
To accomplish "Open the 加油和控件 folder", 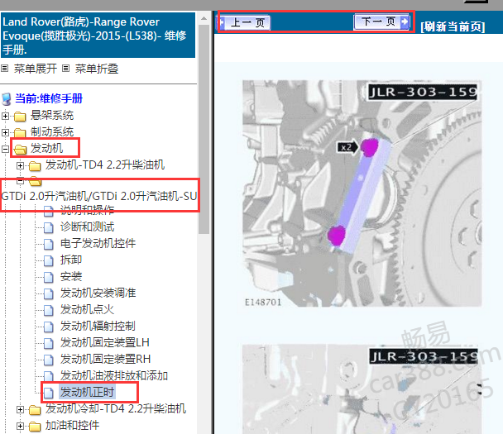I will (x=72, y=426).
